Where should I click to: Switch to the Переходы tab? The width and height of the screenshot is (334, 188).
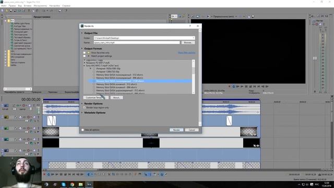[53, 92]
